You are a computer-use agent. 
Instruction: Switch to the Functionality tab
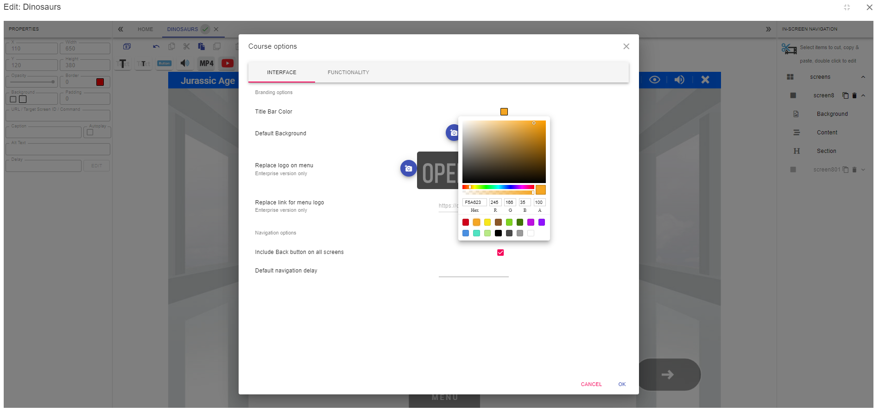[348, 72]
